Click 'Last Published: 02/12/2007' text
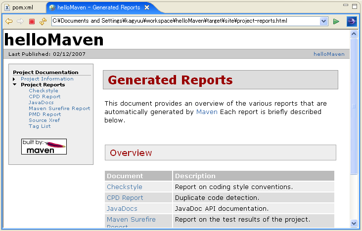Image resolution: width=362 pixels, height=231 pixels. click(47, 54)
